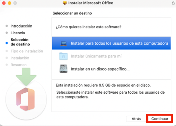Go back with the Atrás button
Screen dimensions: 176x126
coord(136,119)
